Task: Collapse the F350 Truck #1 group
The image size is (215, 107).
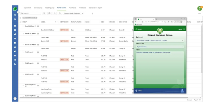Action: [23, 52]
